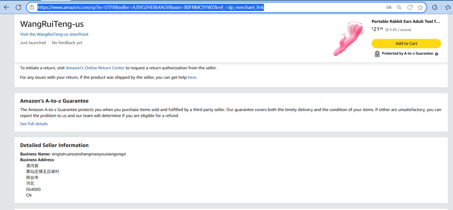This screenshot has width=453, height=210.
Task: Click the translate page icon
Action: (x=388, y=7)
